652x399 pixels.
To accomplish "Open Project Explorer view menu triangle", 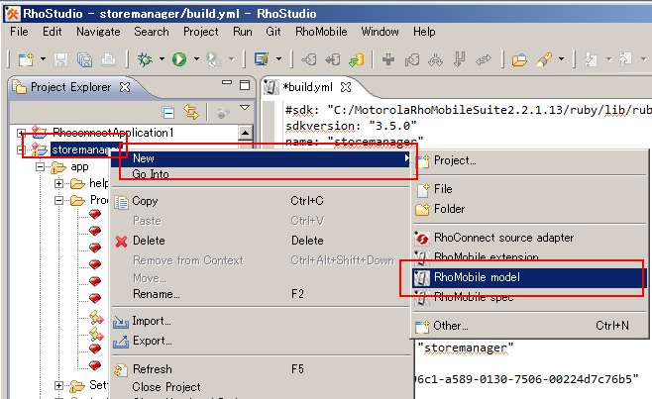I will click(245, 108).
